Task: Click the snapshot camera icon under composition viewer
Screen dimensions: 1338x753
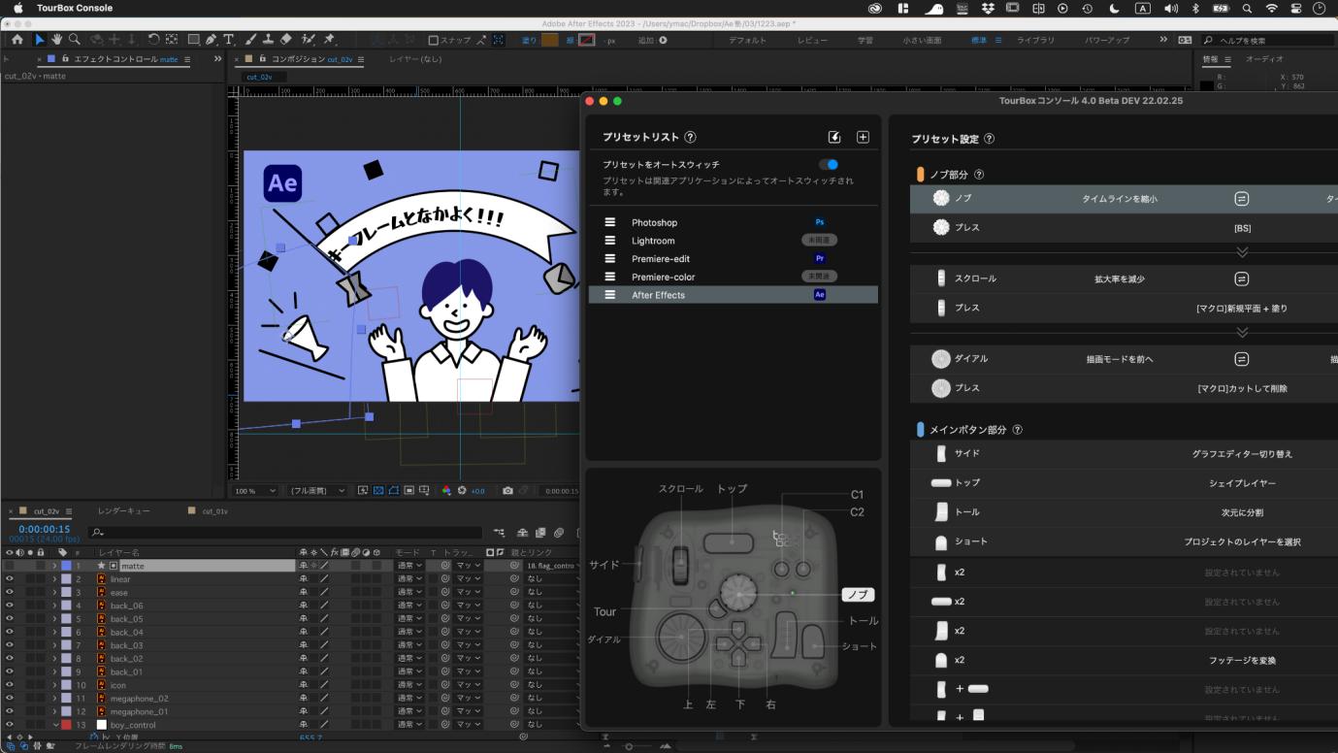Action: pos(507,491)
